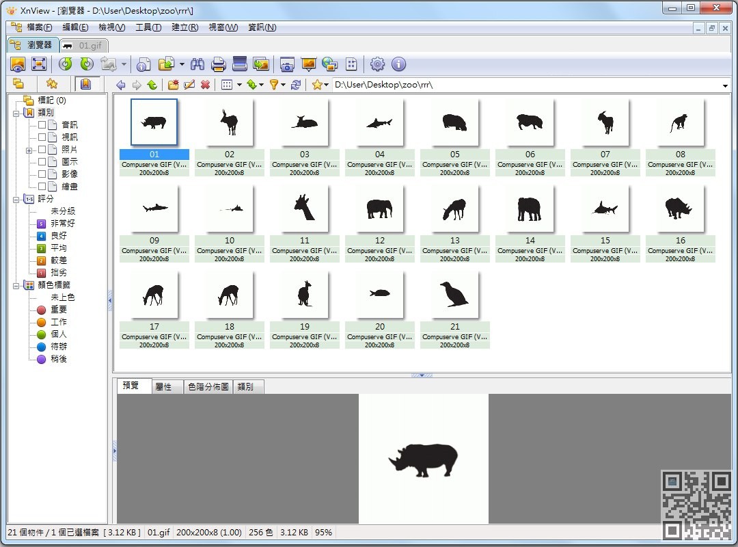The width and height of the screenshot is (738, 547).
Task: Show the folders tree panel icon
Action: (18, 84)
